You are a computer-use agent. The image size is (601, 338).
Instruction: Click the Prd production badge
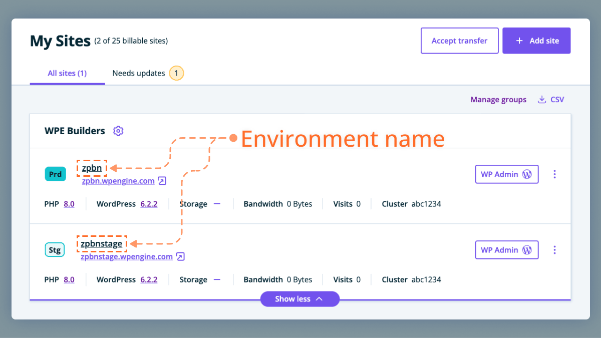pos(55,174)
